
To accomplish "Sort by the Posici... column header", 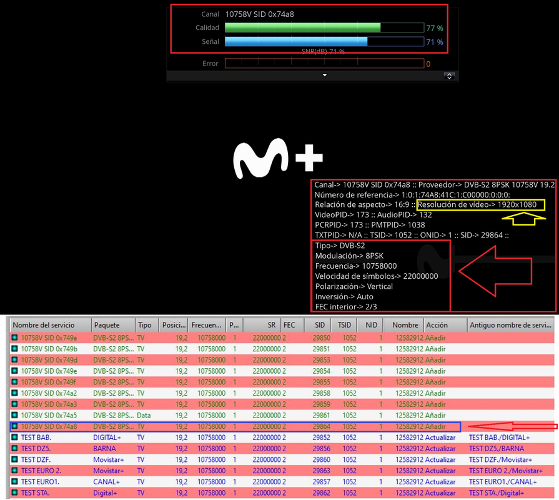I will tap(174, 325).
